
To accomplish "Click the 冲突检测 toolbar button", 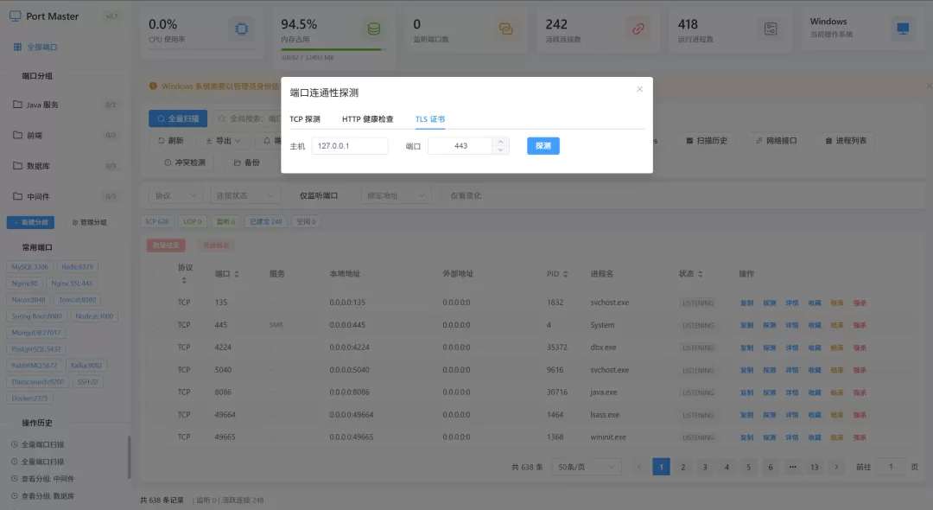I will 185,163.
